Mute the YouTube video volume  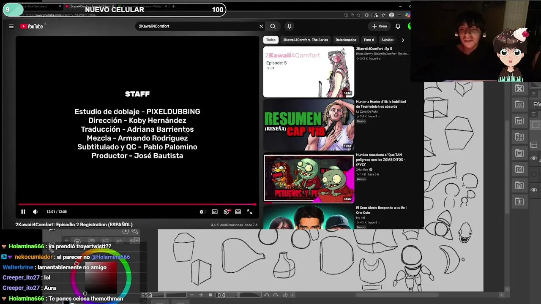[36, 212]
